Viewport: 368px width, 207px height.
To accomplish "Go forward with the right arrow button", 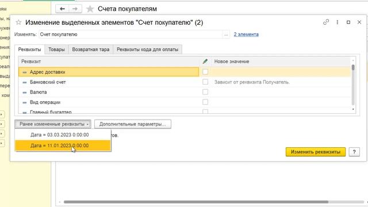I will point(75,9).
